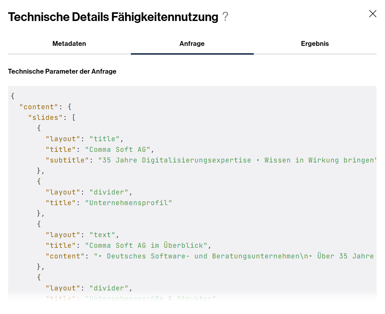The image size is (385, 314).
Task: Switch to the Ergebnis tab
Action: [315, 44]
